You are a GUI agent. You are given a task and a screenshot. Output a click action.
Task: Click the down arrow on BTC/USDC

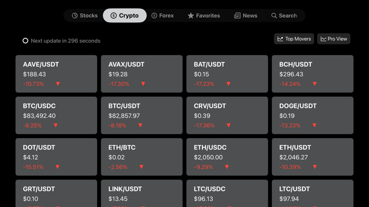[56, 125]
